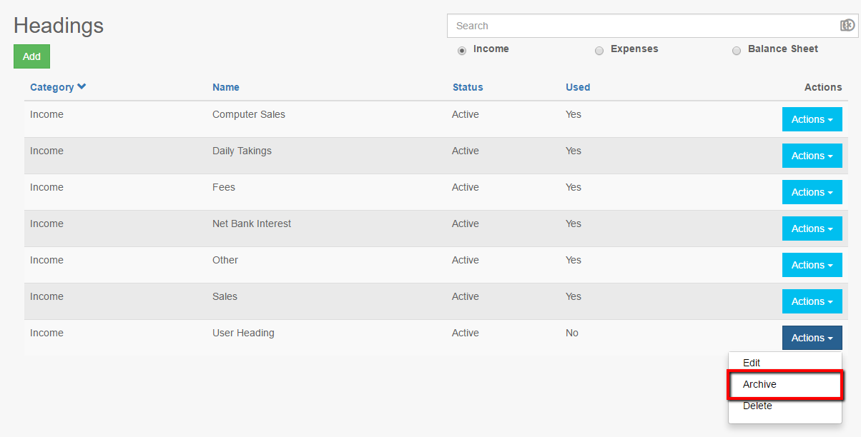
Task: Sort table by Name column header
Action: [226, 87]
